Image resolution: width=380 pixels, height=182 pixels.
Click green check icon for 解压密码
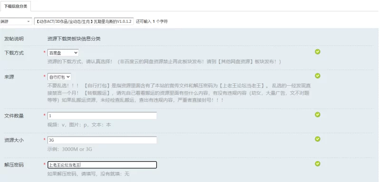pos(317,164)
